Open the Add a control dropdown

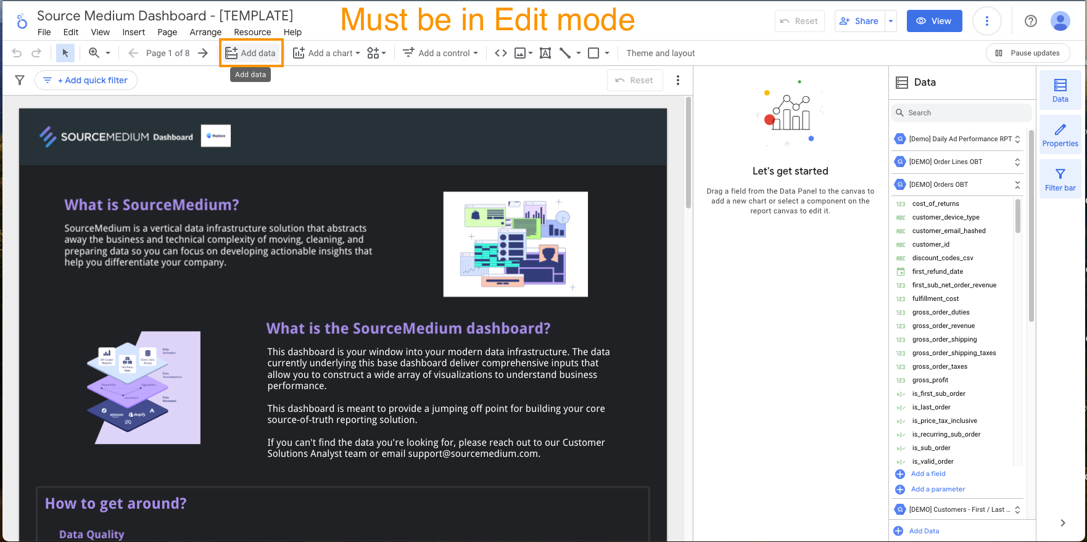(440, 53)
